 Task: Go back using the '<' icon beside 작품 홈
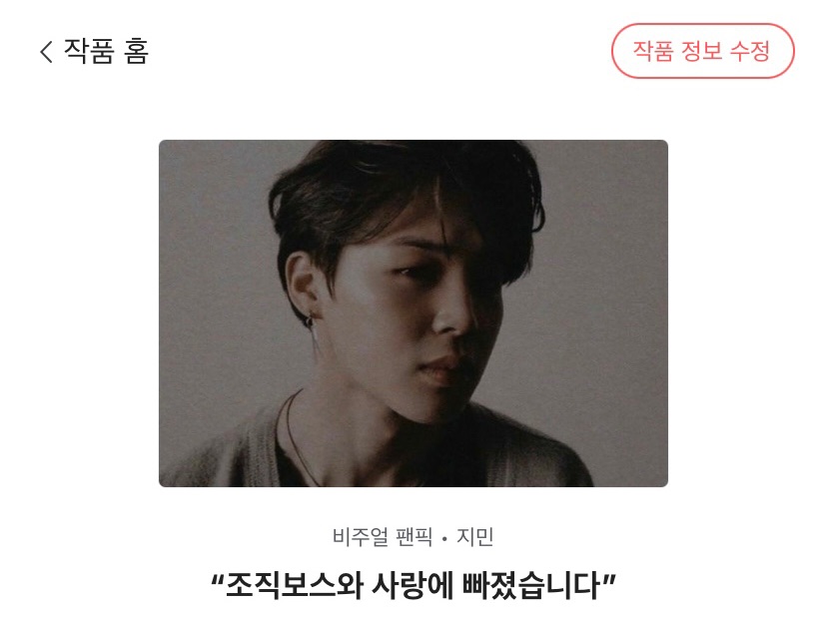point(46,52)
